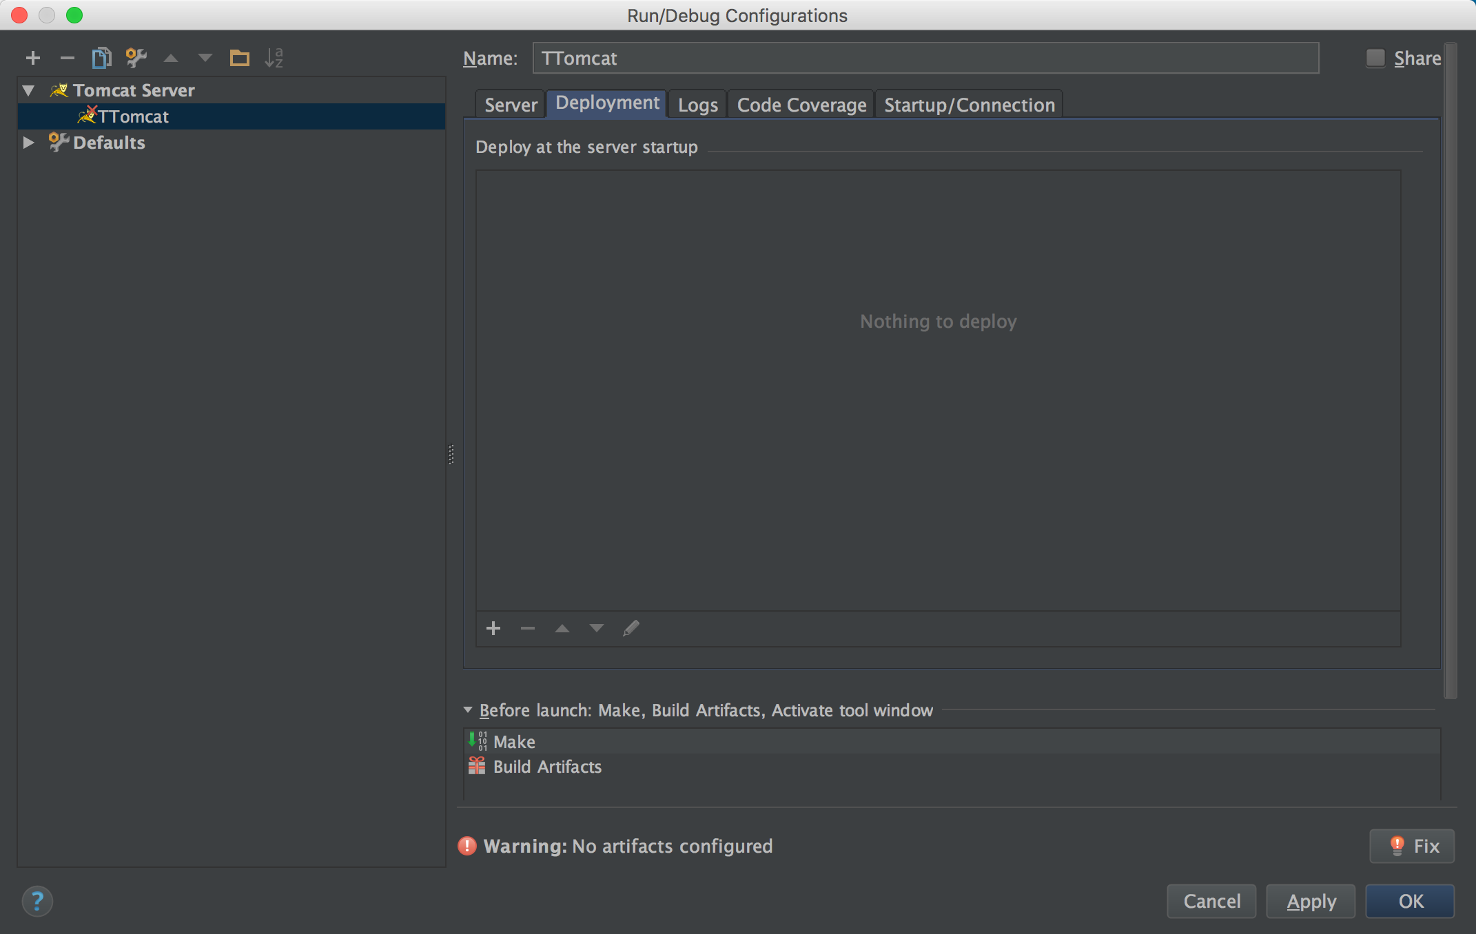Edit the selected deployment with pencil icon
The height and width of the screenshot is (934, 1476).
631,628
